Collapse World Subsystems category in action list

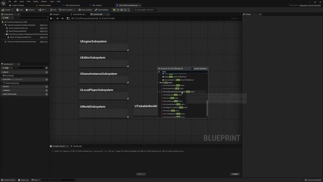coord(159,83)
